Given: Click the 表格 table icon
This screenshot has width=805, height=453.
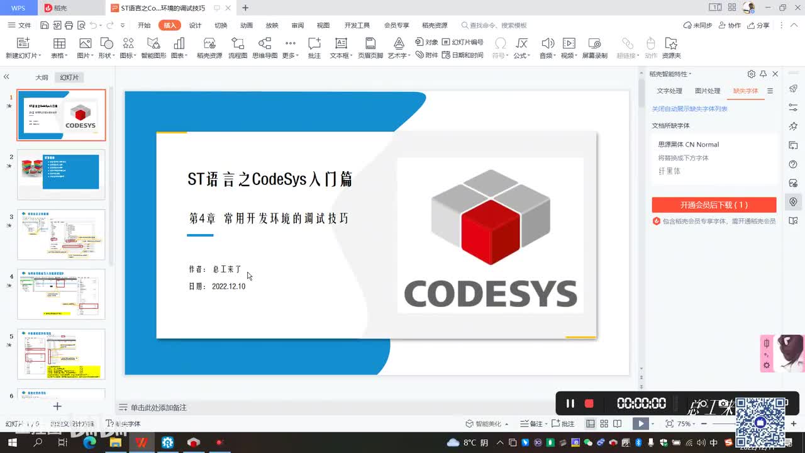Looking at the screenshot, I should (x=59, y=43).
